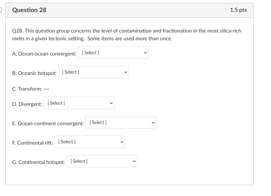Image resolution: width=271 pixels, height=196 pixels.
Task: Click the question marker arrow at left edge
Action: (x=1, y=10)
